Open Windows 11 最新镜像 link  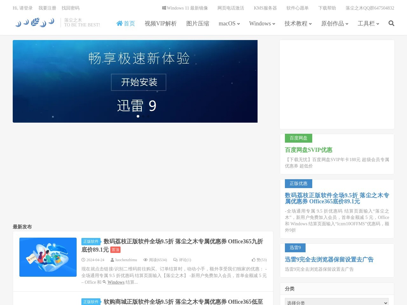[x=185, y=8]
